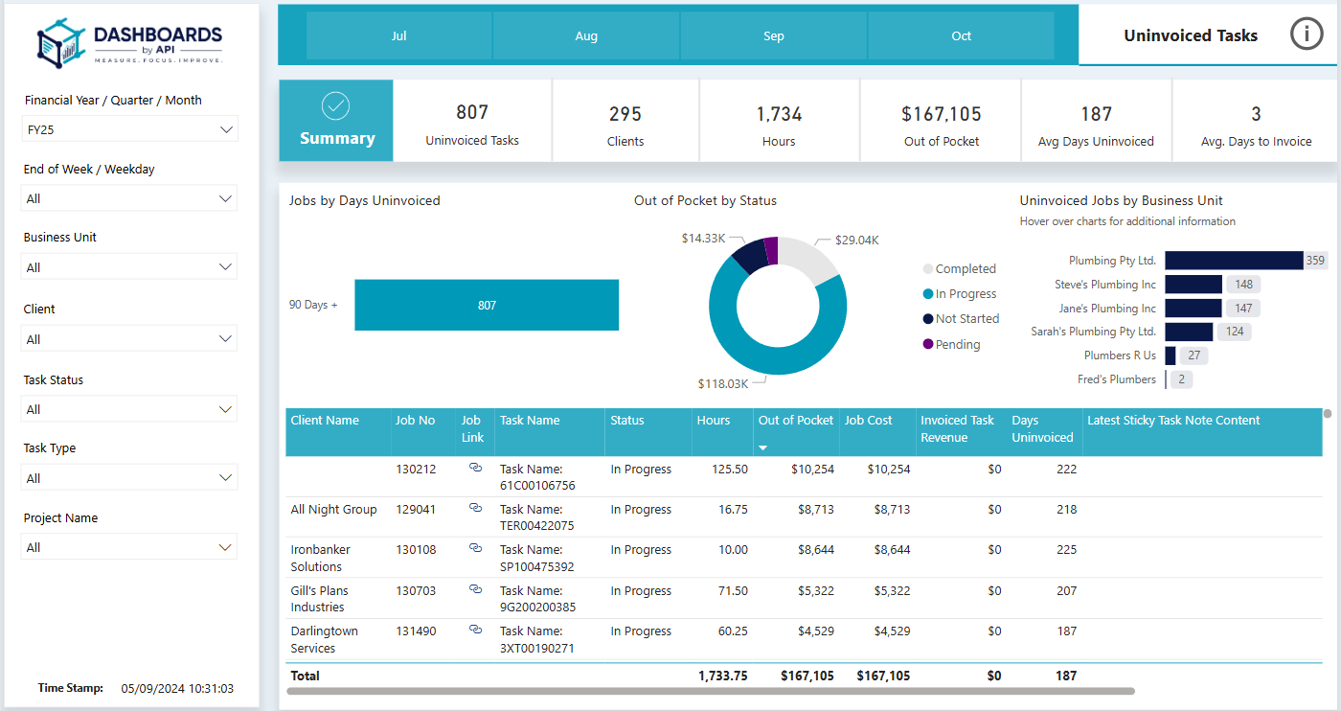
Task: Click the Dashboards by API logo
Action: point(129,45)
